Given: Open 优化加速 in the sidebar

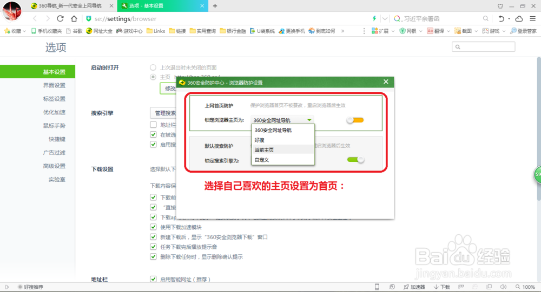Looking at the screenshot, I should point(54,112).
